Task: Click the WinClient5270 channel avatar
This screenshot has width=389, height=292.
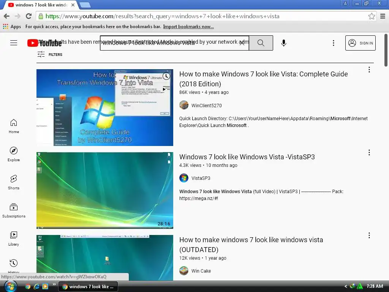Action: pyautogui.click(x=184, y=105)
